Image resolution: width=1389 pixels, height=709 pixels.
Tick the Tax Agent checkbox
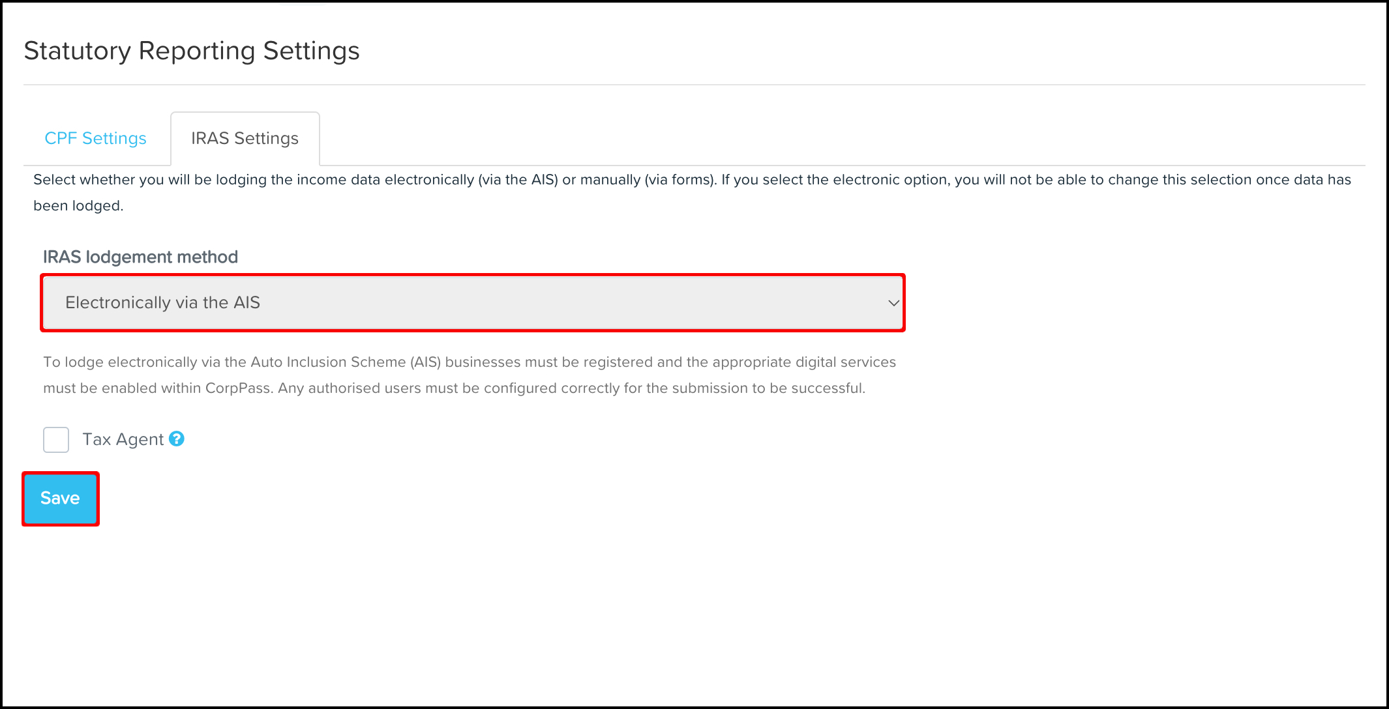pyautogui.click(x=56, y=440)
